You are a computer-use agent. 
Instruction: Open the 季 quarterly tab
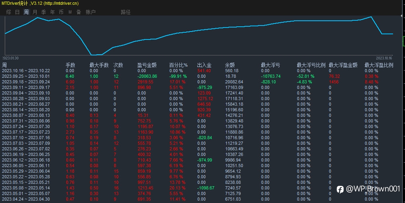pos(44,12)
